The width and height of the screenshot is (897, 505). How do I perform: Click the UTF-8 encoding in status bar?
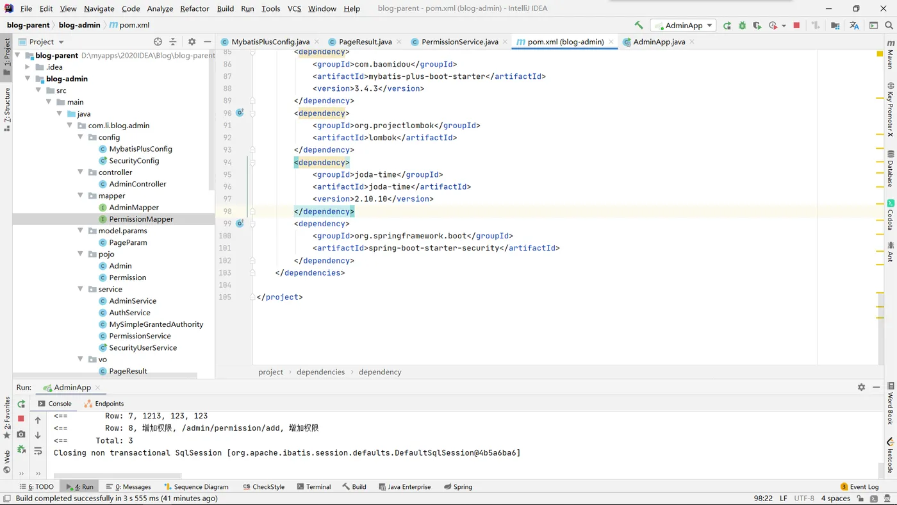[804, 498]
